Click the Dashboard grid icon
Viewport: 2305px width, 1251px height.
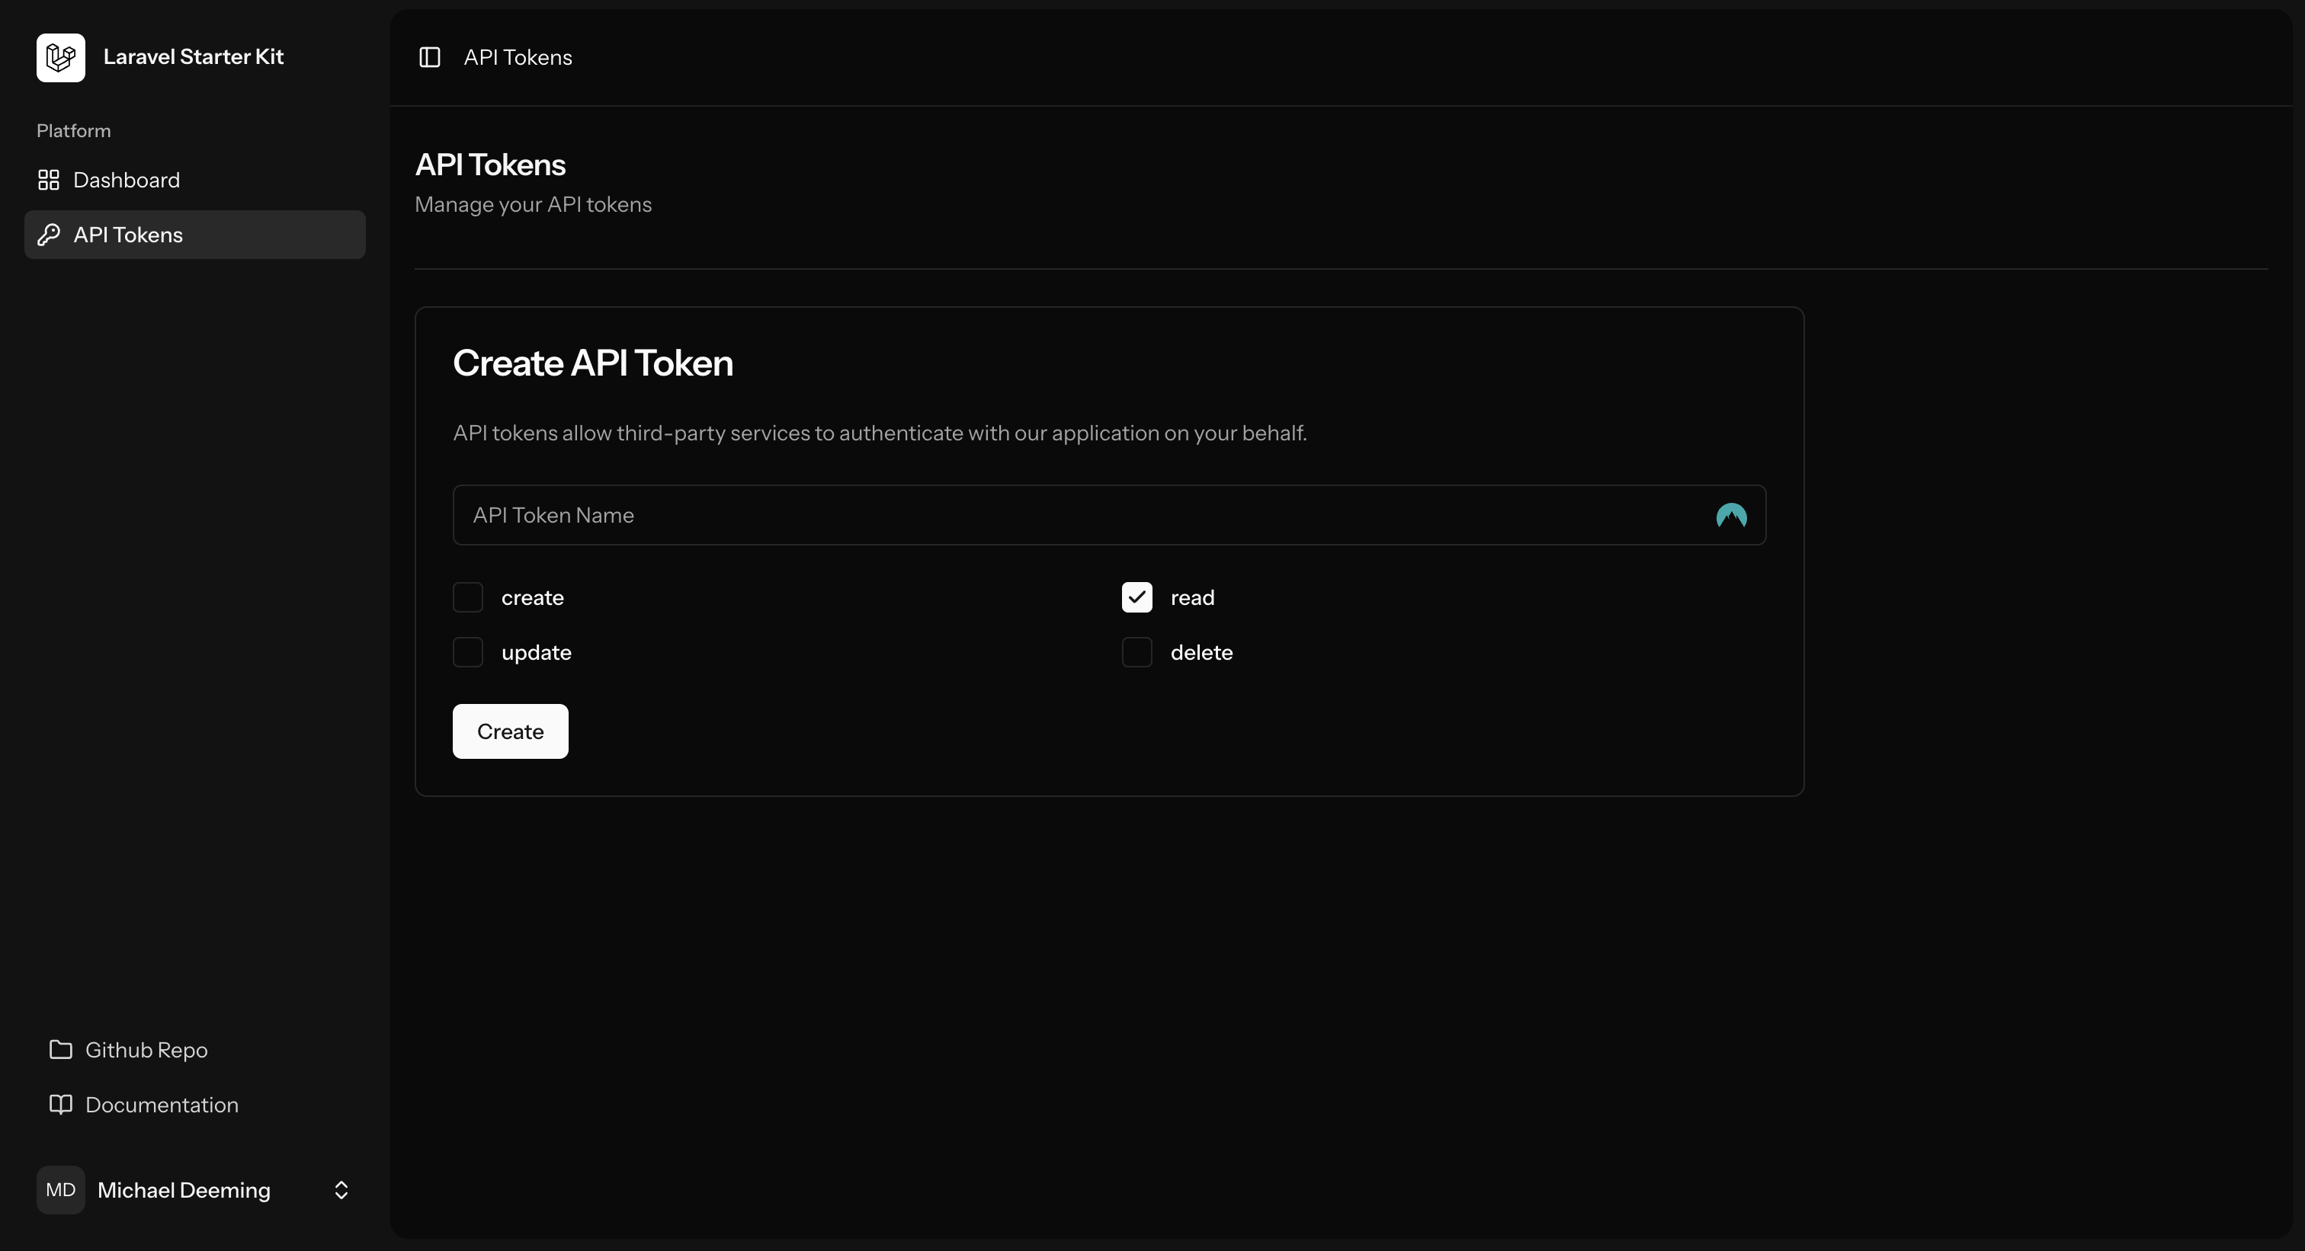(x=48, y=180)
